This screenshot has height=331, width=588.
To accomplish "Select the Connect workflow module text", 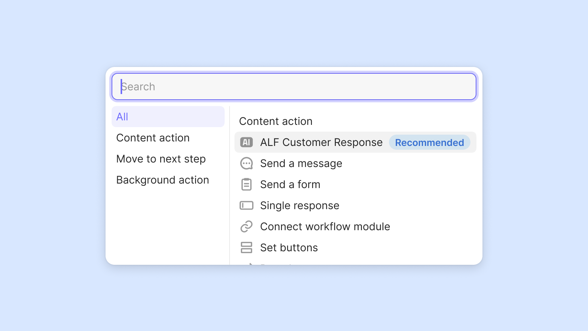I will tap(325, 226).
